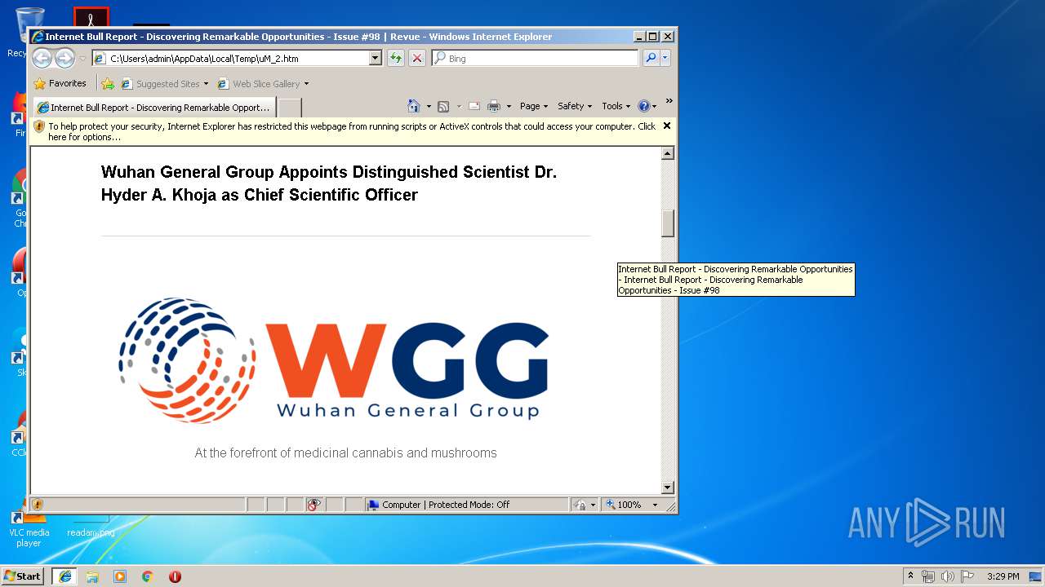Open the Page menu

tap(533, 106)
